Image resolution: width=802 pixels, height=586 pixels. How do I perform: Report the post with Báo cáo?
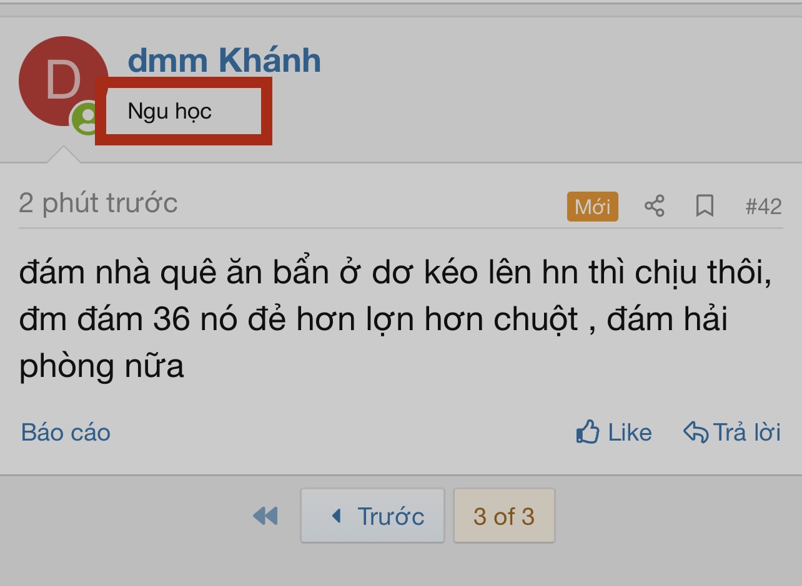[66, 432]
